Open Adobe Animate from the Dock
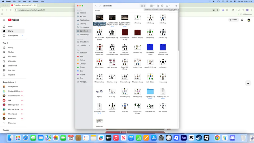This screenshot has width=254, height=143. coord(184,138)
